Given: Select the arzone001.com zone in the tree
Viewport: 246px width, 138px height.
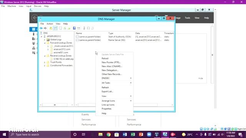Looking at the screenshot, I should (x=61, y=53).
